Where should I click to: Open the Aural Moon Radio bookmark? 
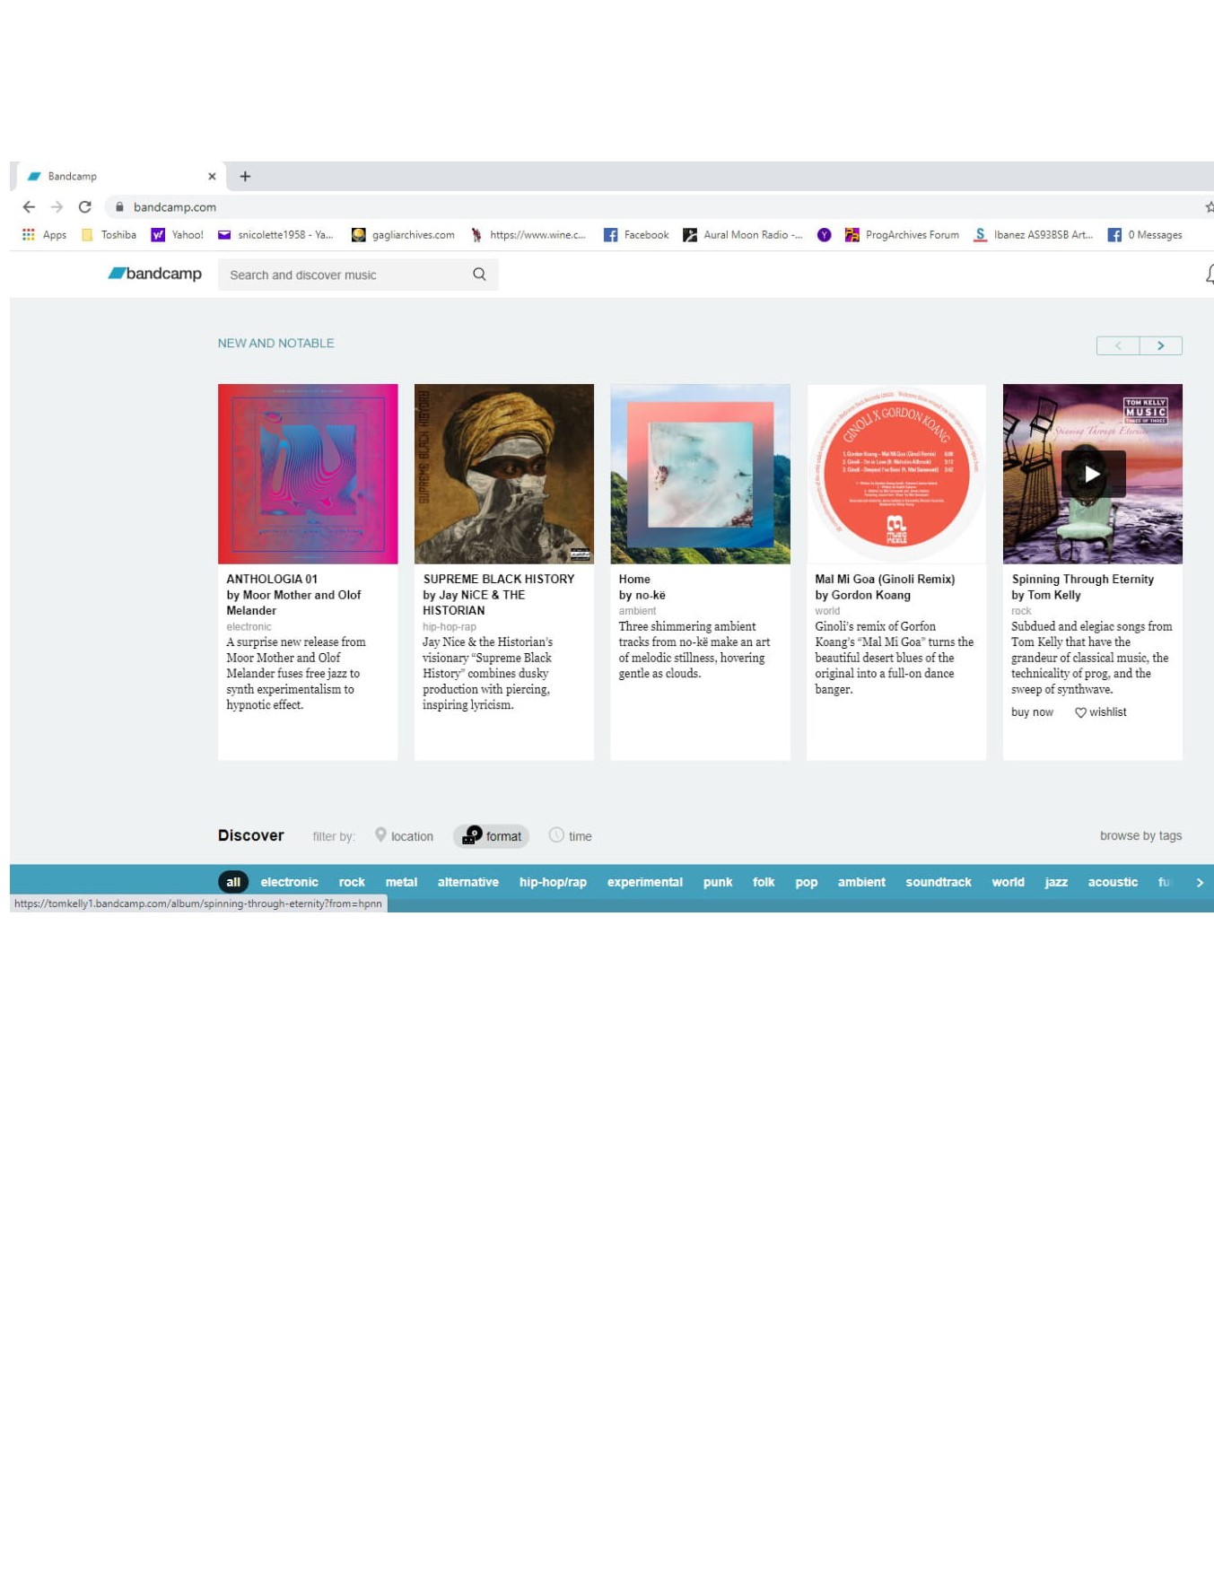pos(743,235)
